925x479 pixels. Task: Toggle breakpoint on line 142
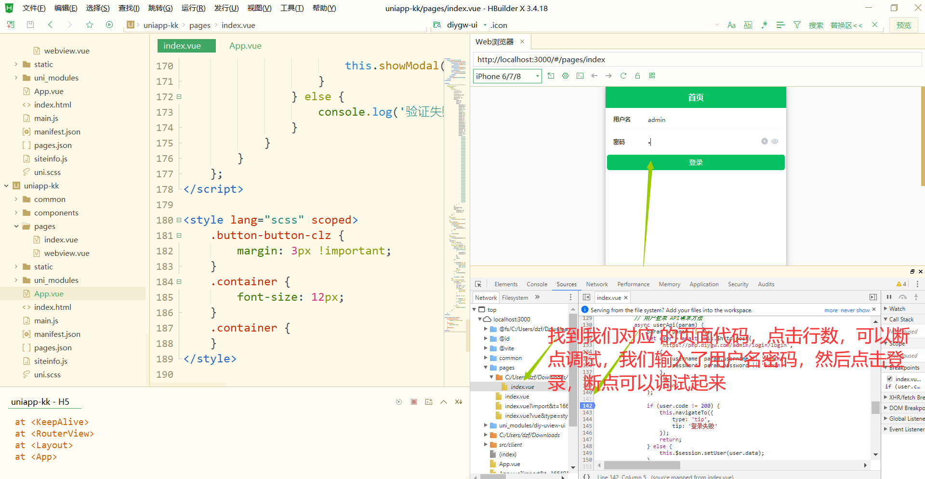point(587,406)
